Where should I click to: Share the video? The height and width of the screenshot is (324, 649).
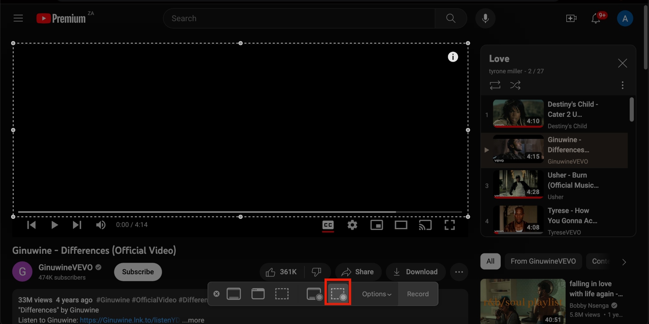click(358, 272)
